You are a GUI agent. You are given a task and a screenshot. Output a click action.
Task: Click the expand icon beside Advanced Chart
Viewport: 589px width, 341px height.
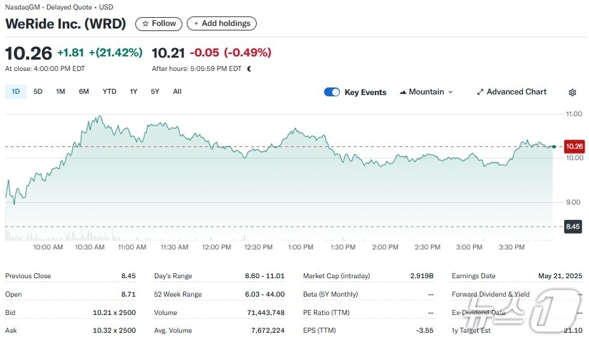[480, 92]
